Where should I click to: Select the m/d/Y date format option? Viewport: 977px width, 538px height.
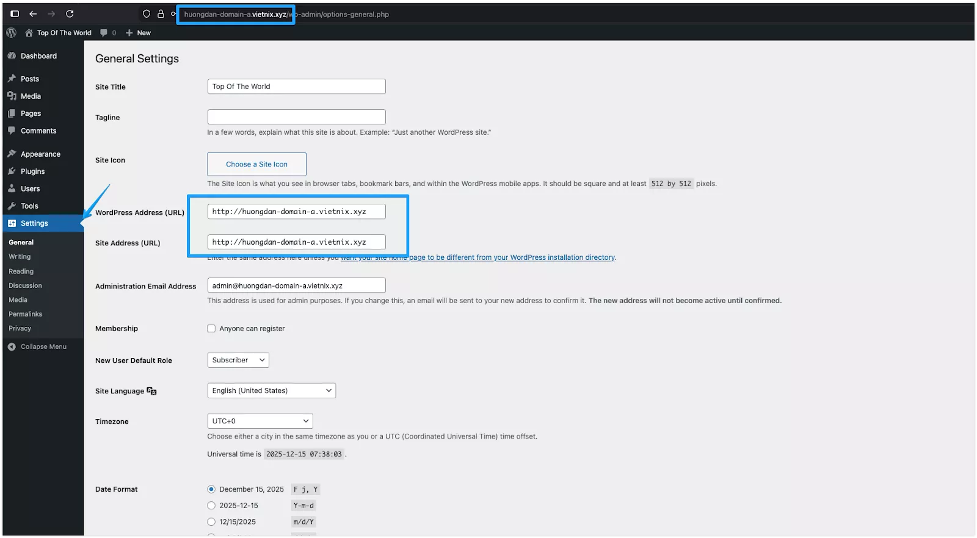click(211, 522)
